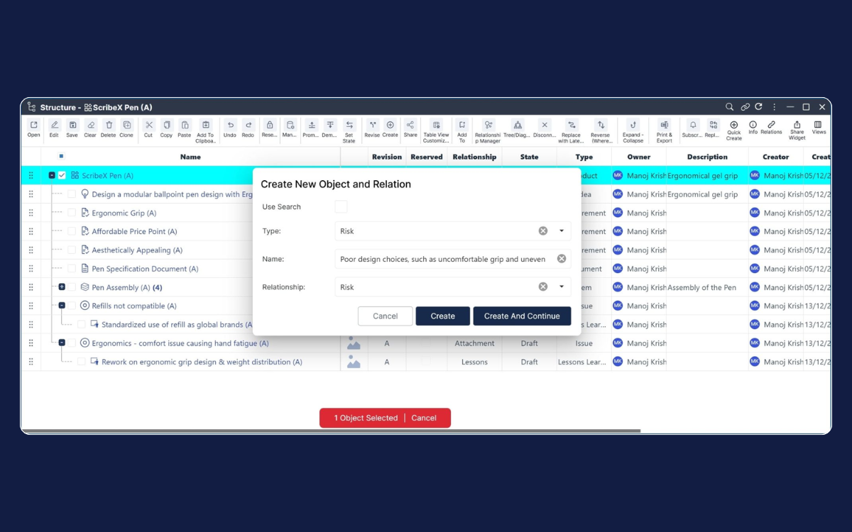Image resolution: width=852 pixels, height=532 pixels.
Task: Click the Description column header
Action: click(706, 157)
